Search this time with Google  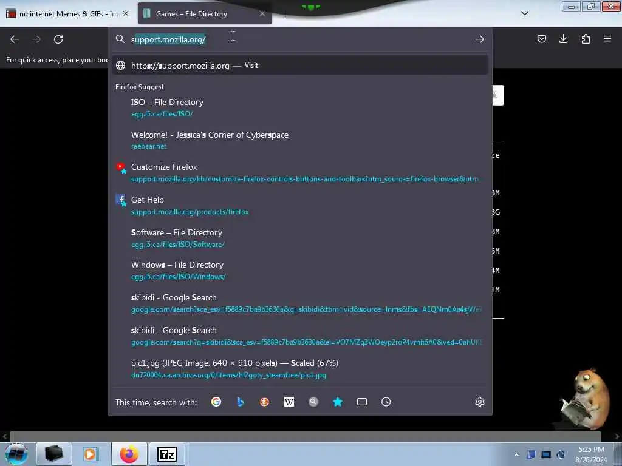(x=216, y=402)
